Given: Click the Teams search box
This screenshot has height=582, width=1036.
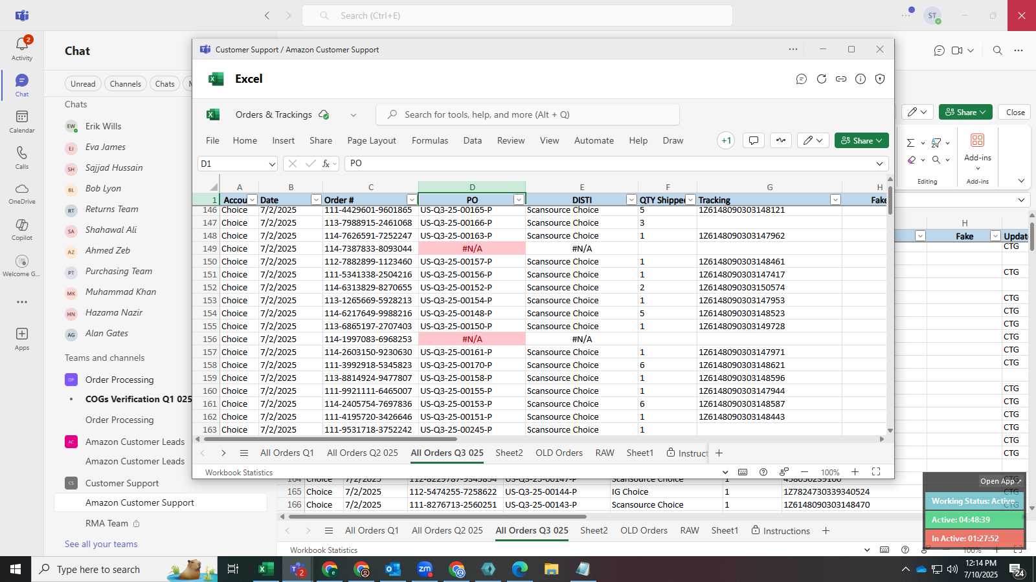Looking at the screenshot, I should [517, 16].
